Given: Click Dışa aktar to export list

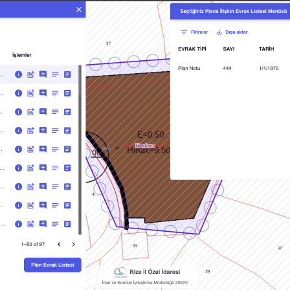Looking at the screenshot, I should click(232, 32).
